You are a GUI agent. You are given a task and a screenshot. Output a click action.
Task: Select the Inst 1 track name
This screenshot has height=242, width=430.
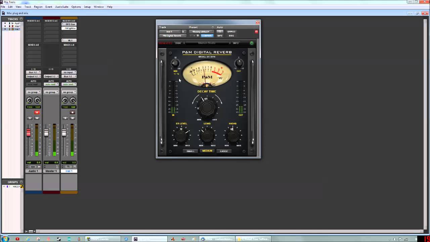click(x=69, y=171)
